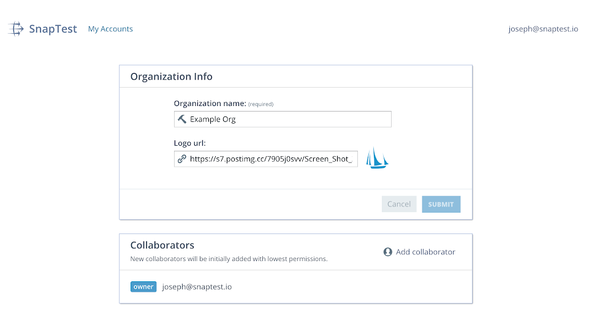The image size is (608, 315).
Task: Open the joseph@snaptest.io account menu
Action: click(543, 29)
